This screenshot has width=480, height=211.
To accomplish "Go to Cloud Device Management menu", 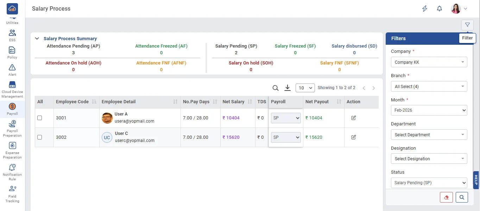I will (12, 89).
